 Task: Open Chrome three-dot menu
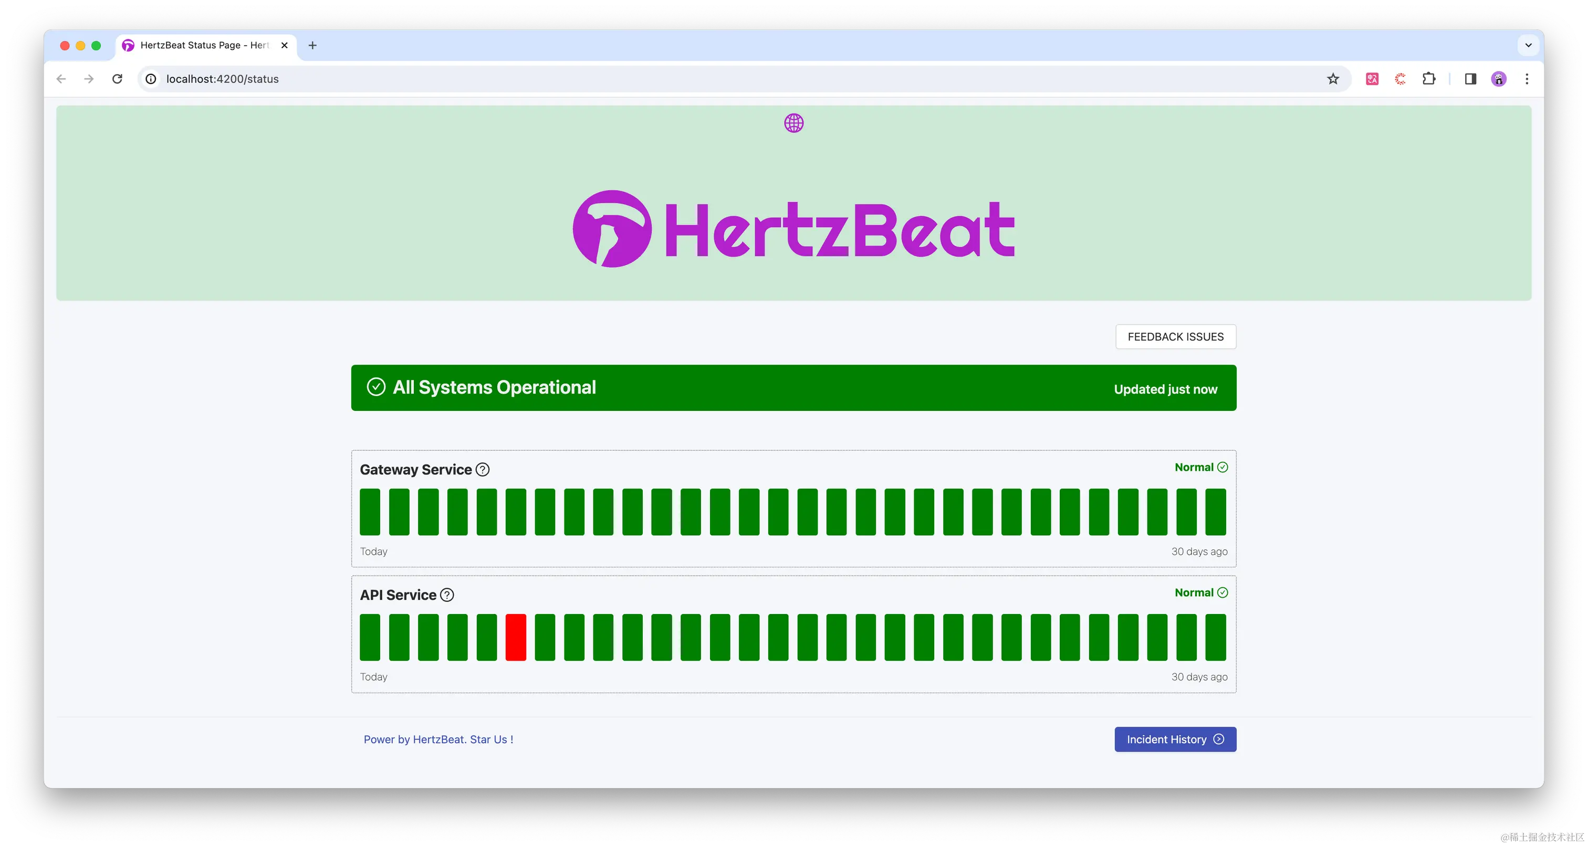[1527, 79]
